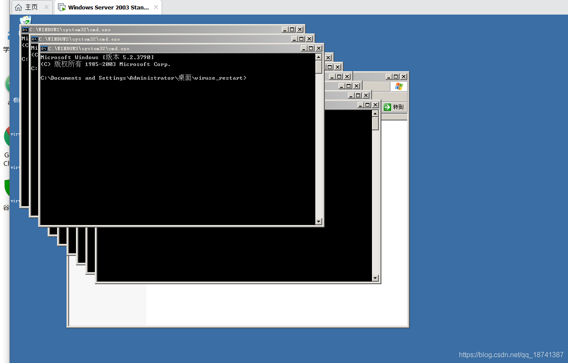Maximize the Explorer window behind the cmd windows
568x363 pixels.
point(396,76)
